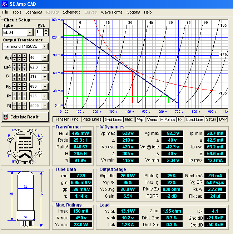Open the Options menu

click(x=133, y=12)
